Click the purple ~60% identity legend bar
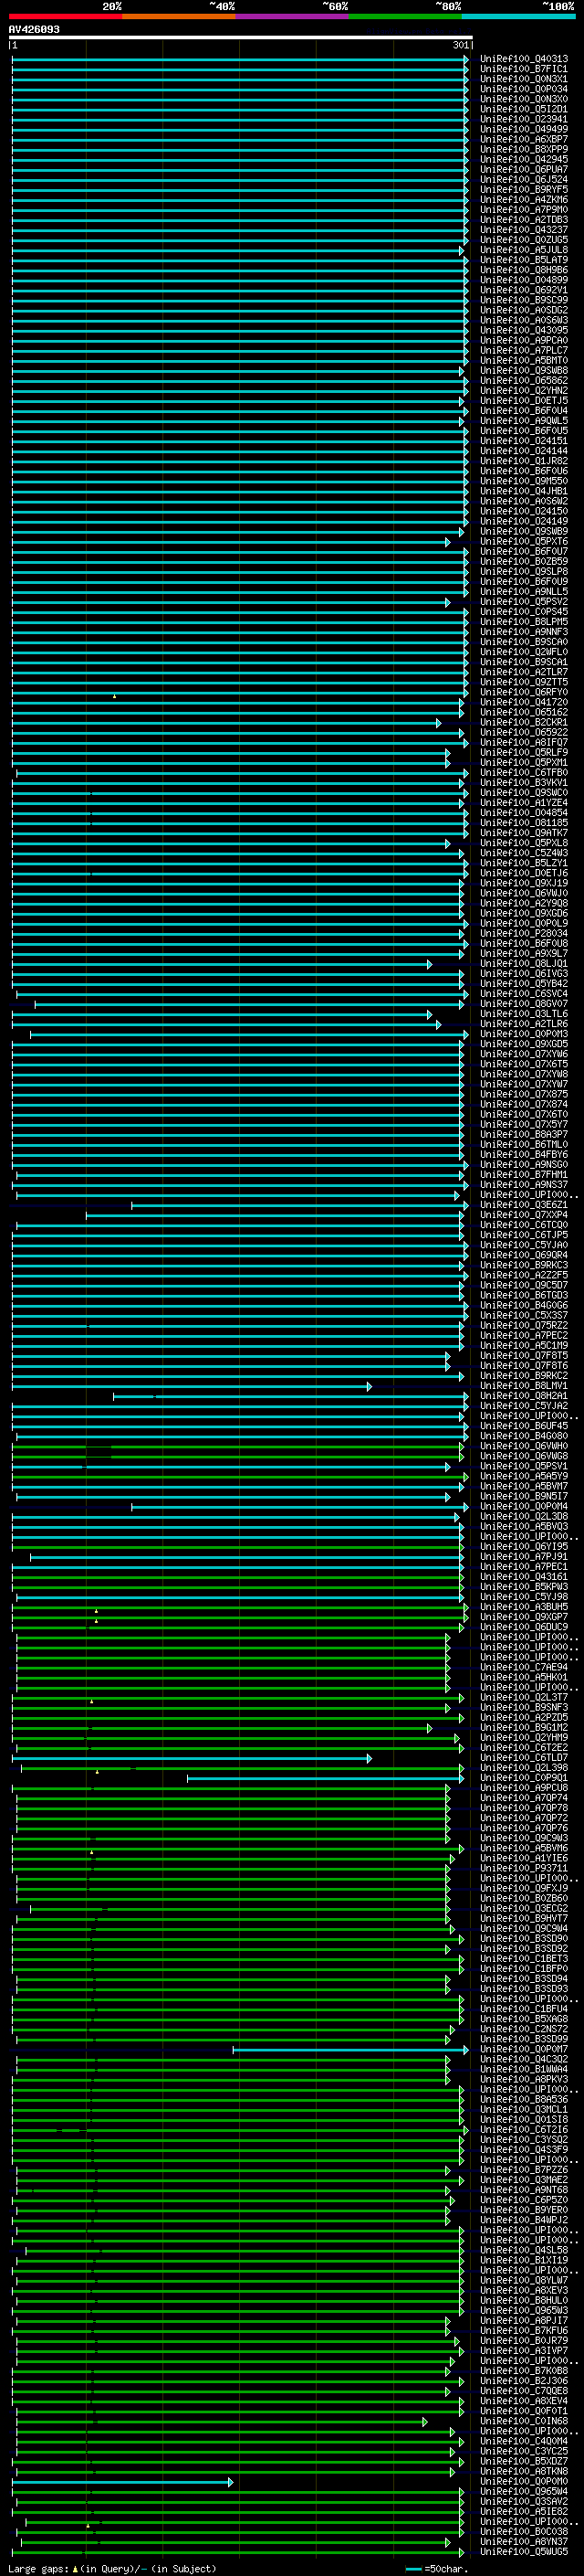 (291, 16)
